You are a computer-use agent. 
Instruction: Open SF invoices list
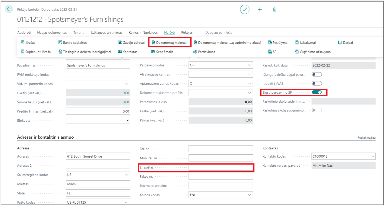point(272,52)
